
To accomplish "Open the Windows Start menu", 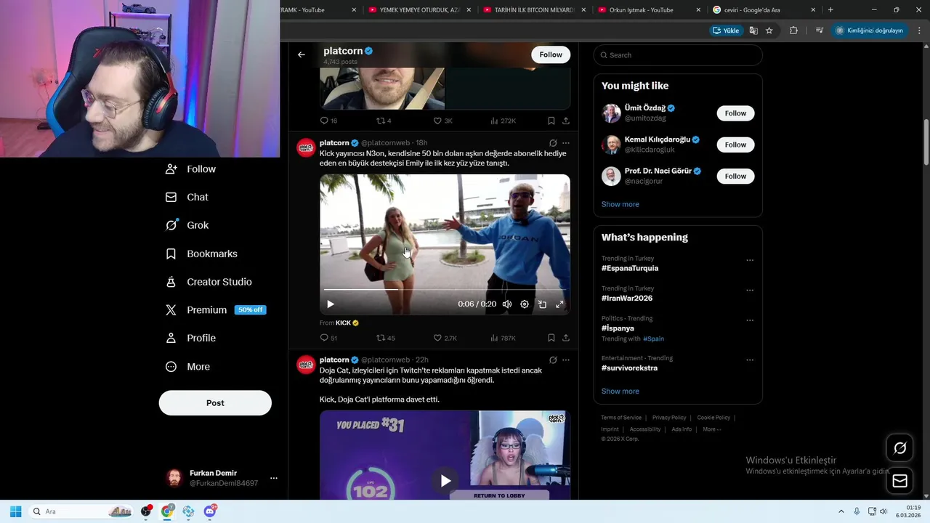I will (x=15, y=511).
